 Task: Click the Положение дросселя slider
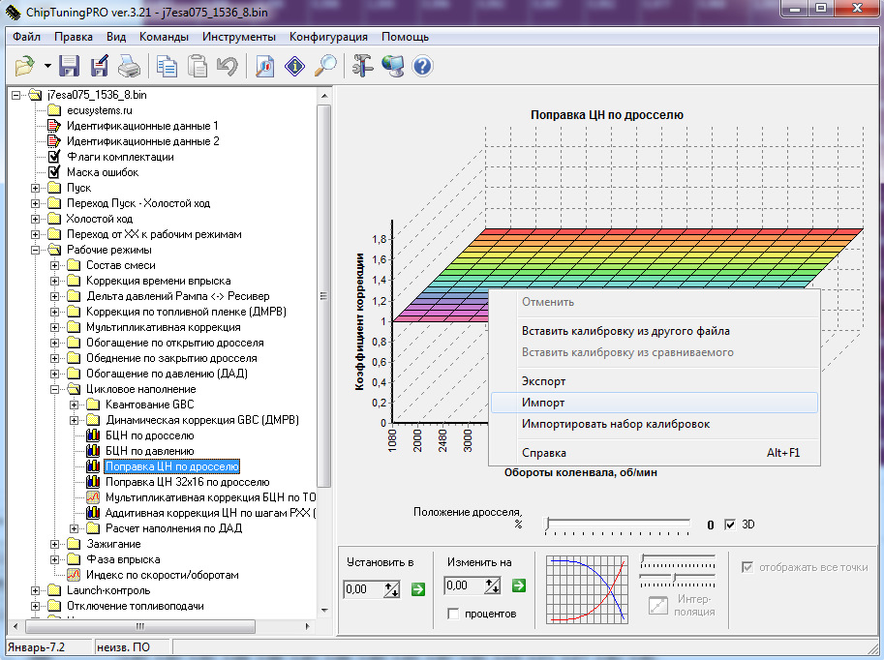[x=620, y=525]
